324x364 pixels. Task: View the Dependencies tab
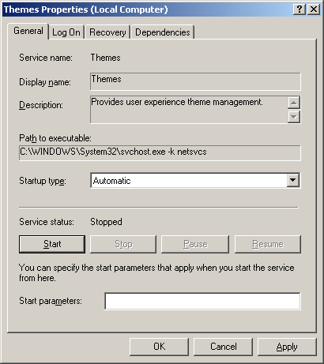163,32
